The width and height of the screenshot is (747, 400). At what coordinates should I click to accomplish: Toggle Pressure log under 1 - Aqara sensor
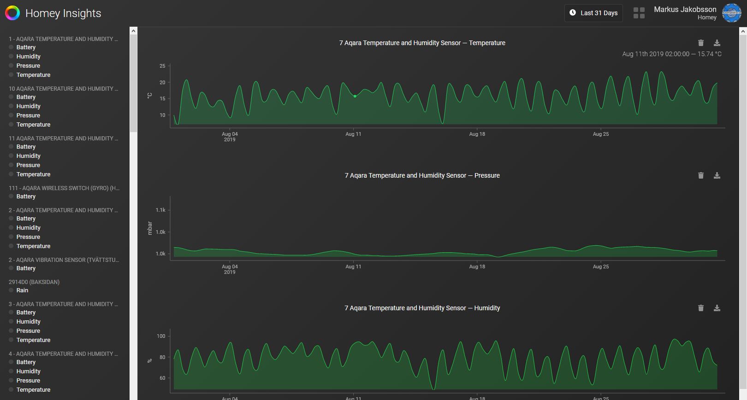[24, 66]
